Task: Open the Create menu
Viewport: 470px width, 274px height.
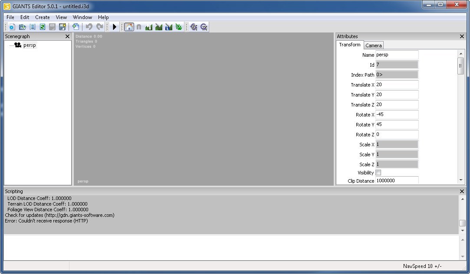Action: (x=42, y=17)
